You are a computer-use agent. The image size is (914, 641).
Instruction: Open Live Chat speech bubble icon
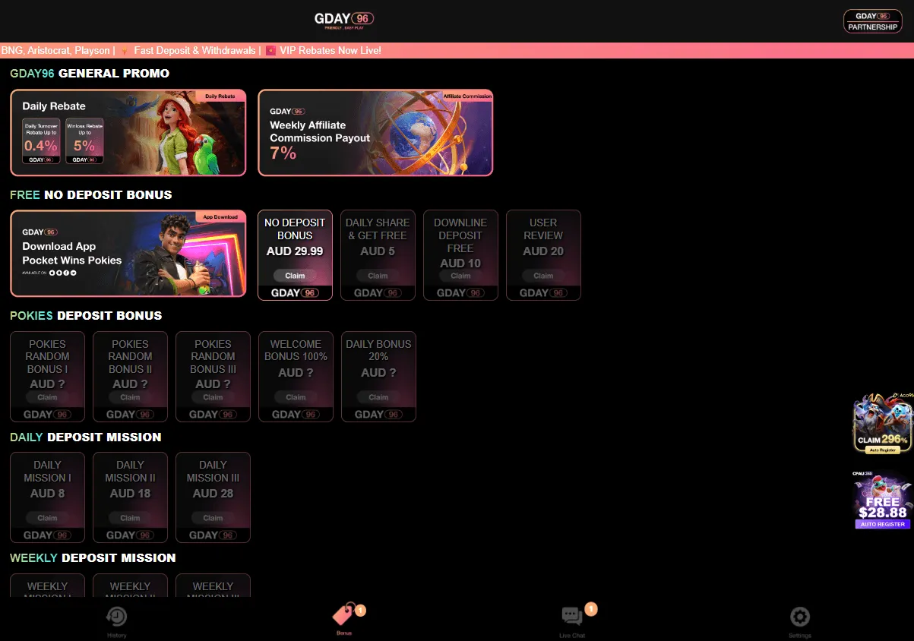[x=572, y=616]
